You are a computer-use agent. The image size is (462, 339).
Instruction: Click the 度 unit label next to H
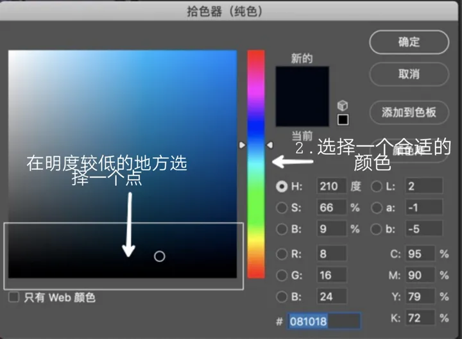pos(355,186)
